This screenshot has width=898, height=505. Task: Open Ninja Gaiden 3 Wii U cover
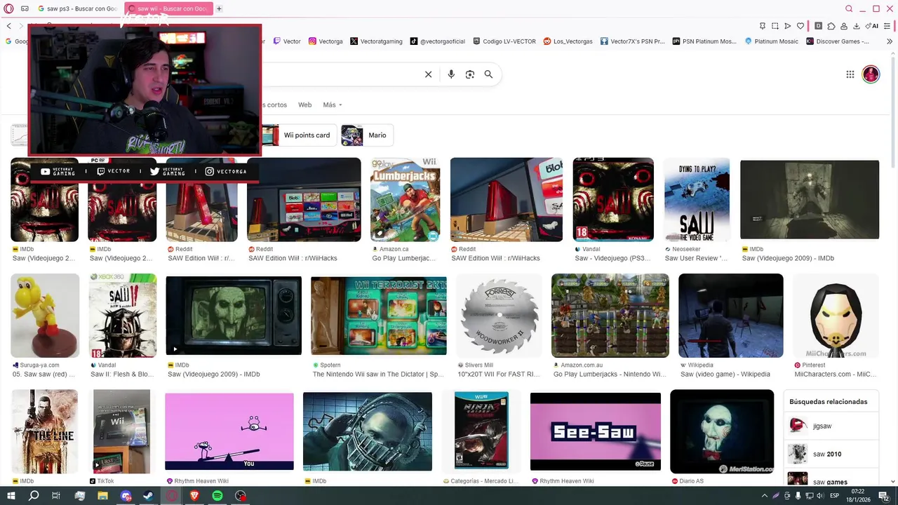[481, 431]
